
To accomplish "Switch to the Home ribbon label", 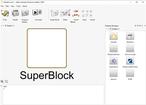I will (x=24, y=22).
